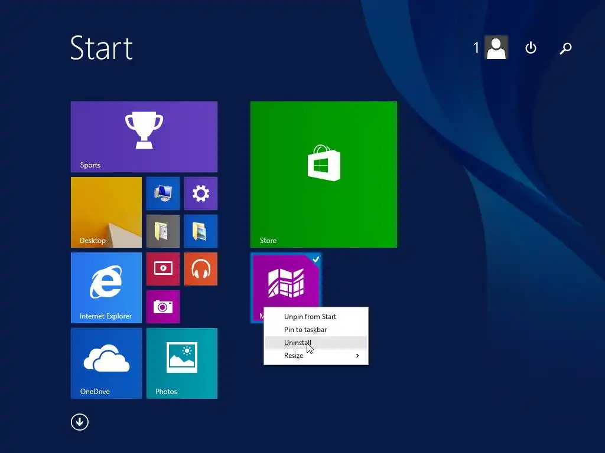Open the Camera tile

coord(163,307)
